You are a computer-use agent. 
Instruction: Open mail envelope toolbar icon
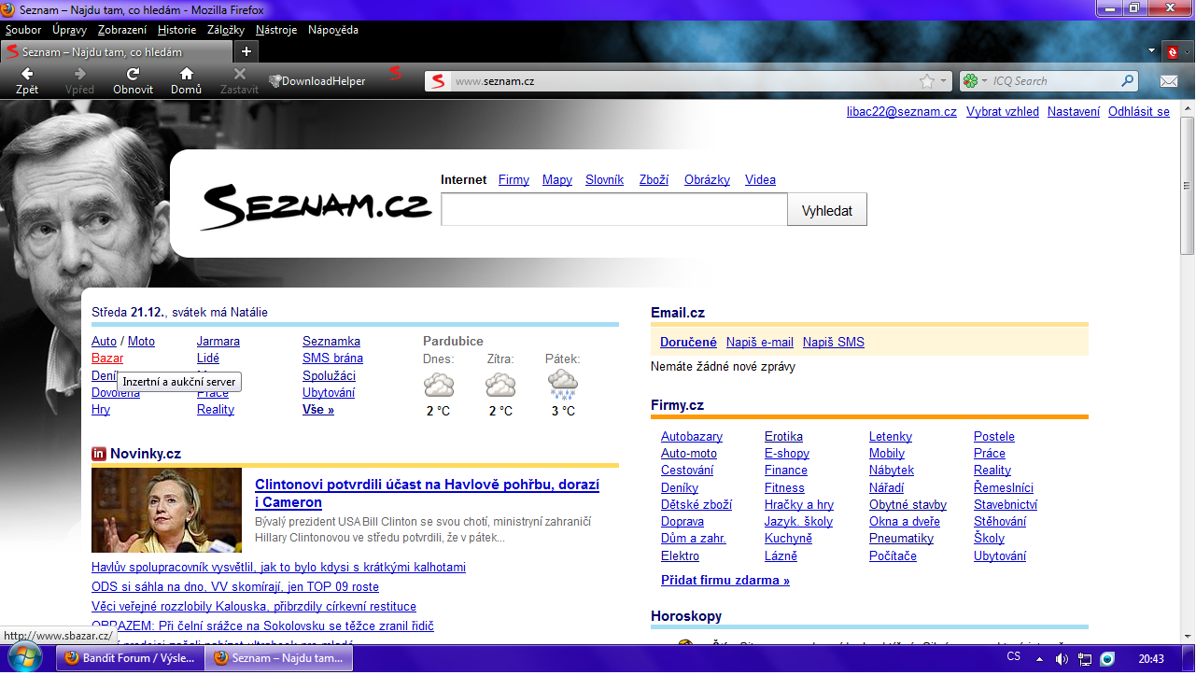pos(1169,81)
